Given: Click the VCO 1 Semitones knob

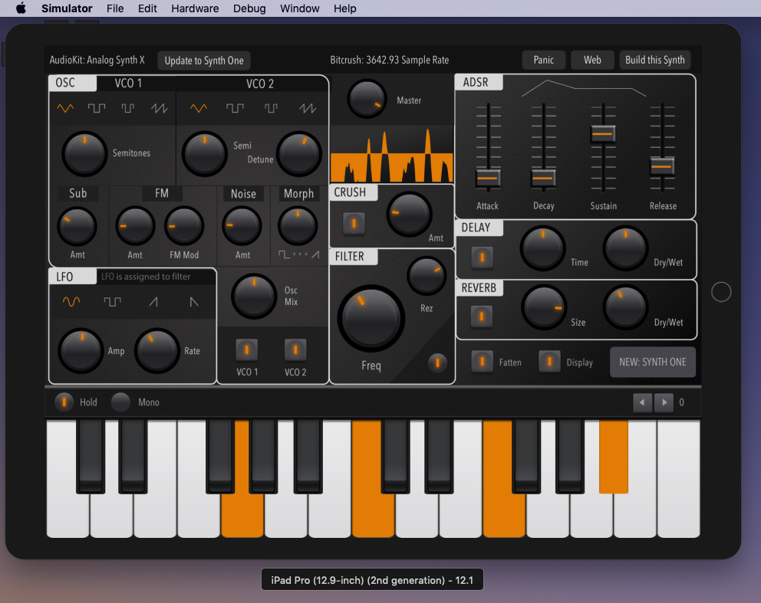Looking at the screenshot, I should pos(84,154).
